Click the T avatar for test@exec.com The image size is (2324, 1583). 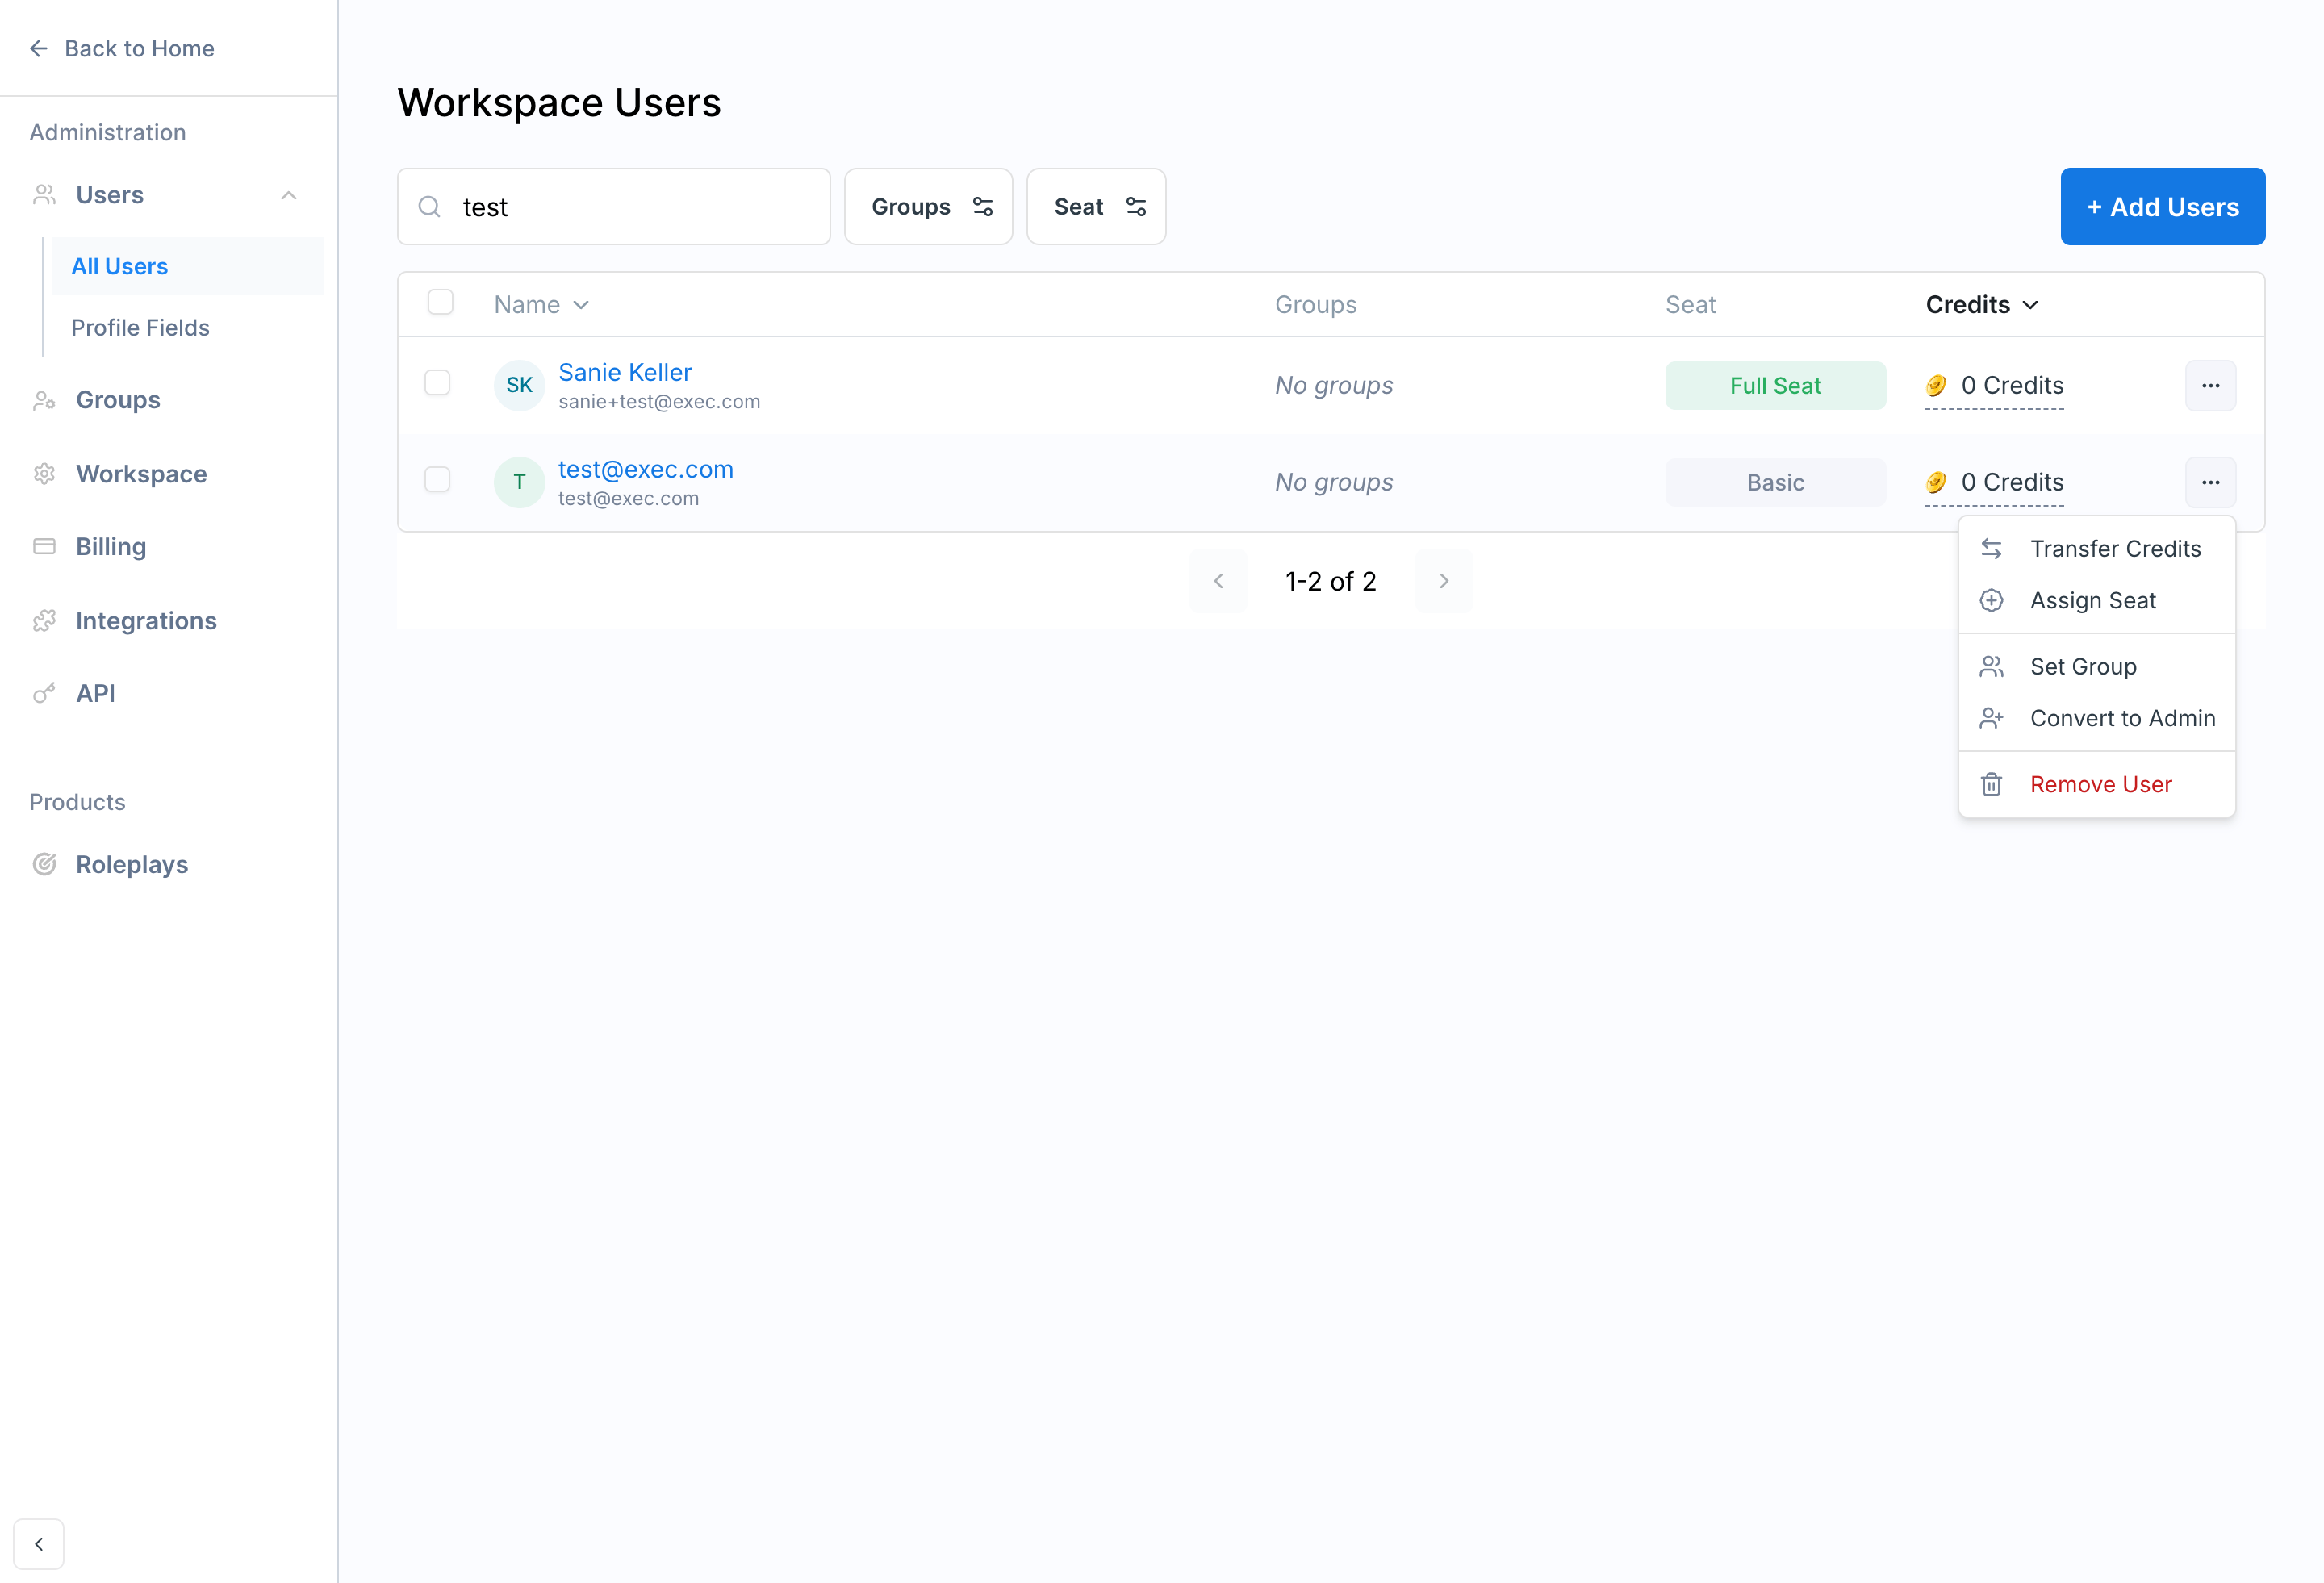coord(519,482)
